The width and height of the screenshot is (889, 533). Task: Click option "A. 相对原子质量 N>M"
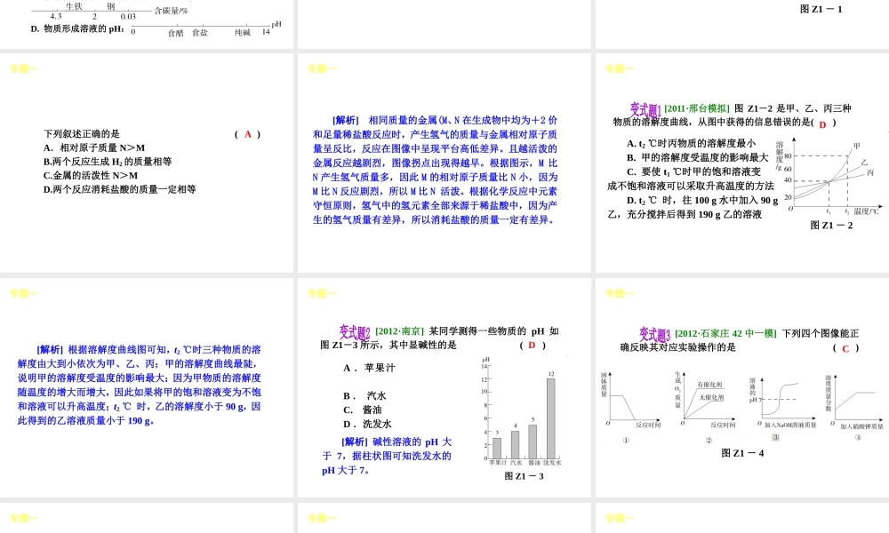pos(94,147)
